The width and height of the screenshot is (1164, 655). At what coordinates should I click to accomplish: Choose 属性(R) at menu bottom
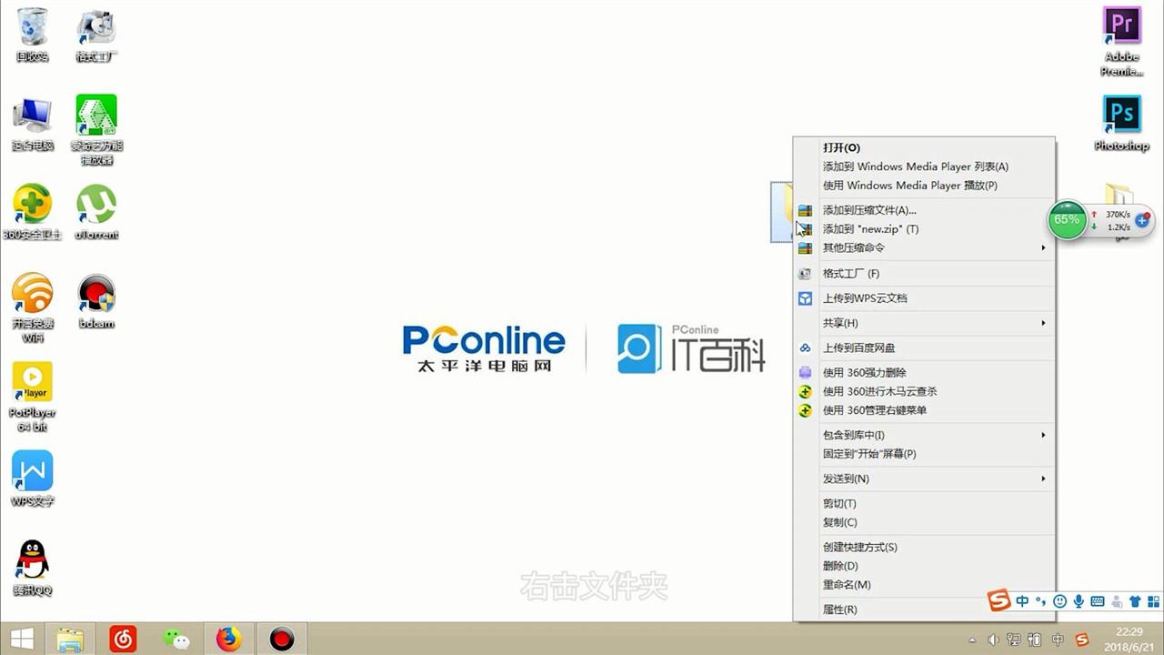[924, 610]
